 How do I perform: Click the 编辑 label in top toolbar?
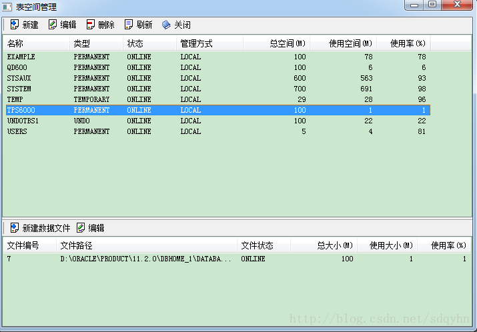point(68,25)
